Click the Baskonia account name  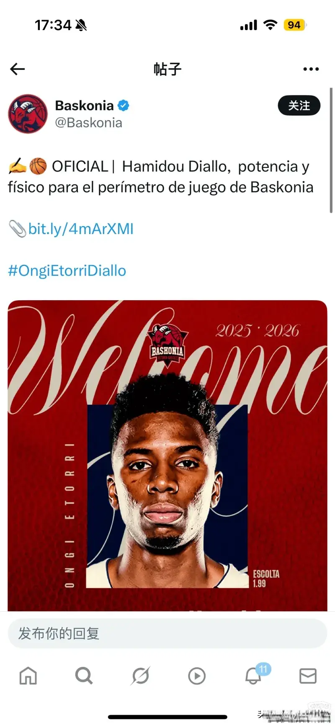pos(84,106)
